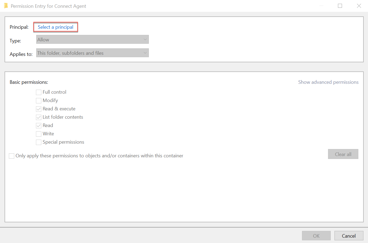Viewport: 368px width, 243px height.
Task: Maximize the Permission Entry window
Action: (340, 6)
